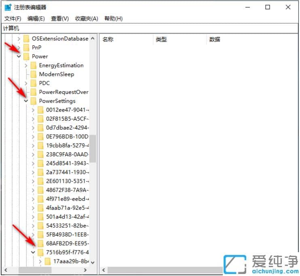
Task: Open the 查看(V) menu
Action: (60, 19)
